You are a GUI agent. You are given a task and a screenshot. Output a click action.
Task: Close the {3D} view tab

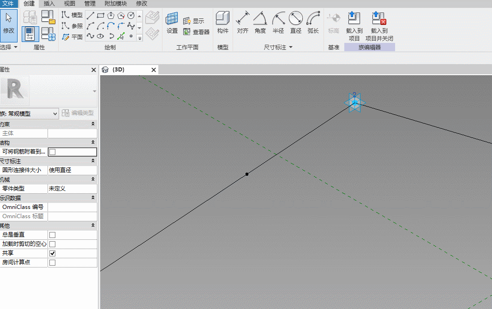[153, 70]
